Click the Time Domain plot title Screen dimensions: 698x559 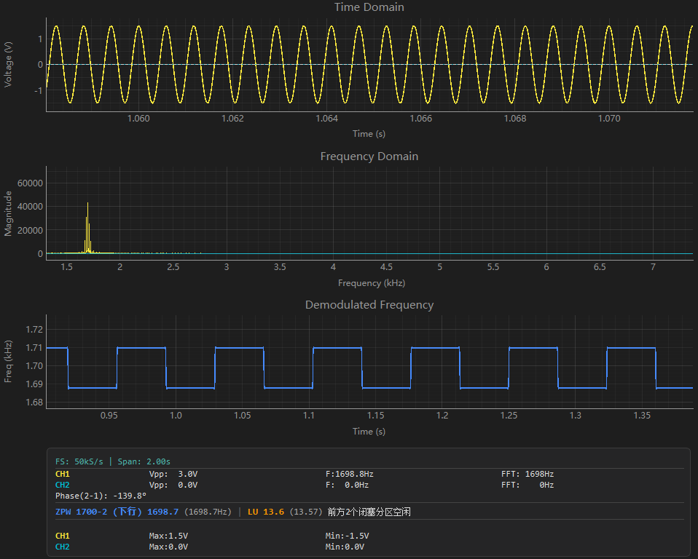[x=369, y=7]
